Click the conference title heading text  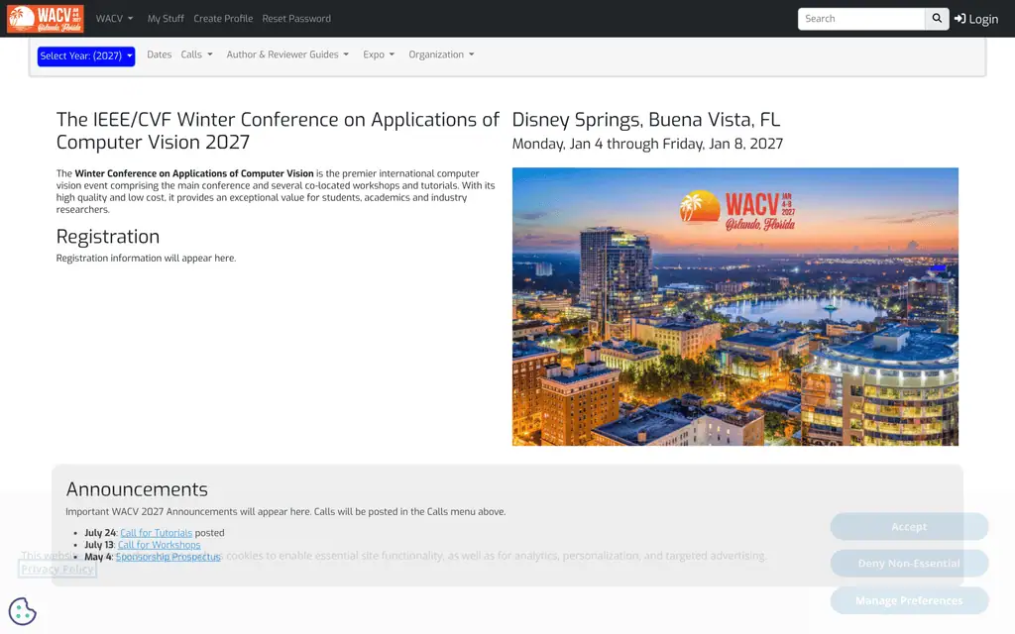pos(278,131)
